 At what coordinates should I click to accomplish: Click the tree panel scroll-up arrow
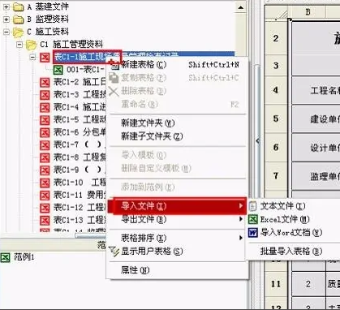[241, 7]
